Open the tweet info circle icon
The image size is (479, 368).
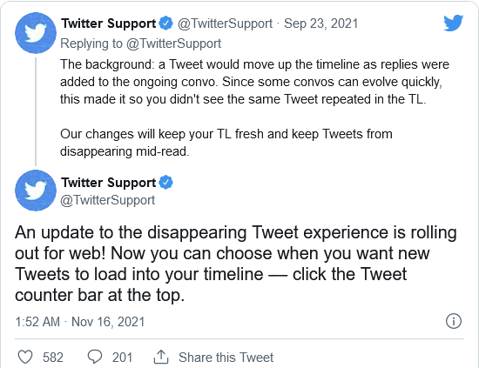pyautogui.click(x=454, y=321)
